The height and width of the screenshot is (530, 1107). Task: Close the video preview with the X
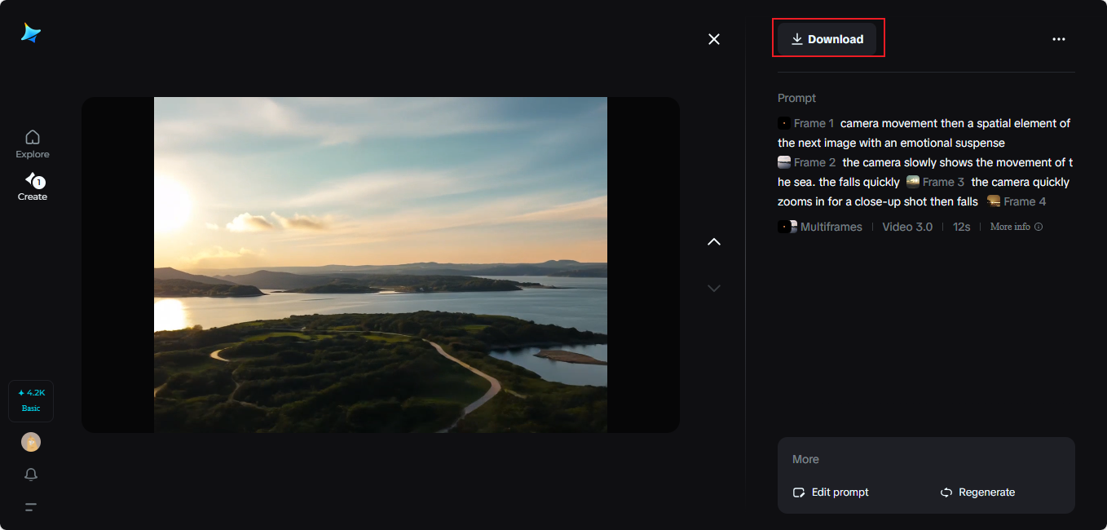[x=714, y=38]
